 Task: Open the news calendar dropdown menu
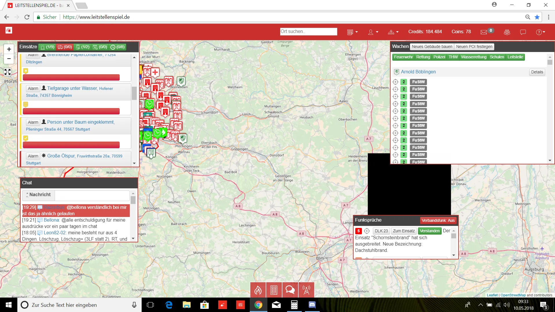(352, 32)
